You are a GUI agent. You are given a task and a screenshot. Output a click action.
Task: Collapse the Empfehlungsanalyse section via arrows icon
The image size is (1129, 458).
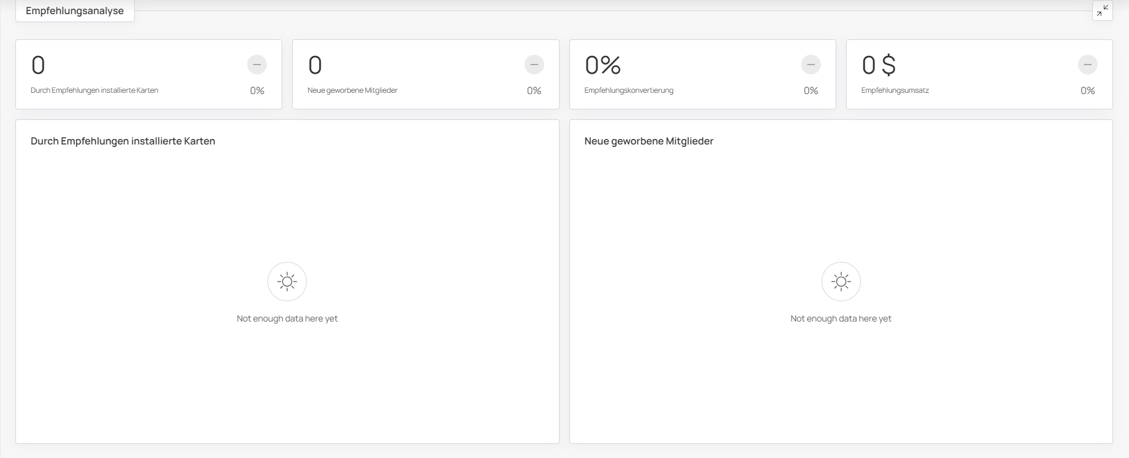click(x=1102, y=10)
